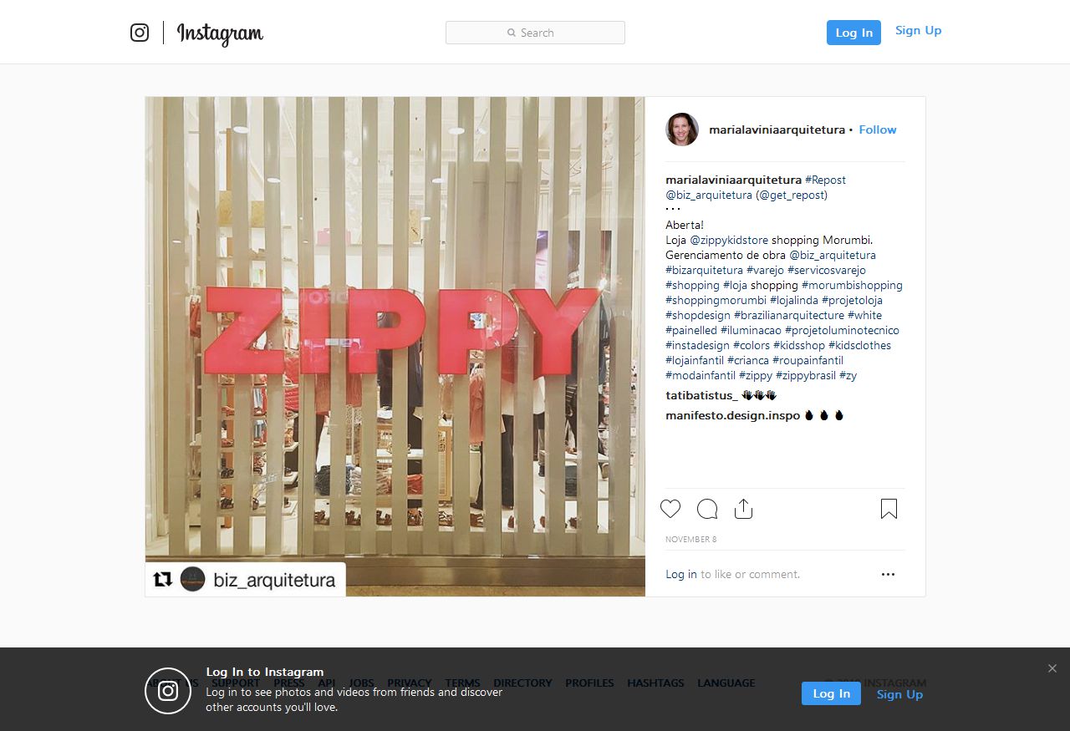This screenshot has width=1070, height=731.
Task: Click the circular Instagram icon in login banner
Action: pyautogui.click(x=168, y=691)
